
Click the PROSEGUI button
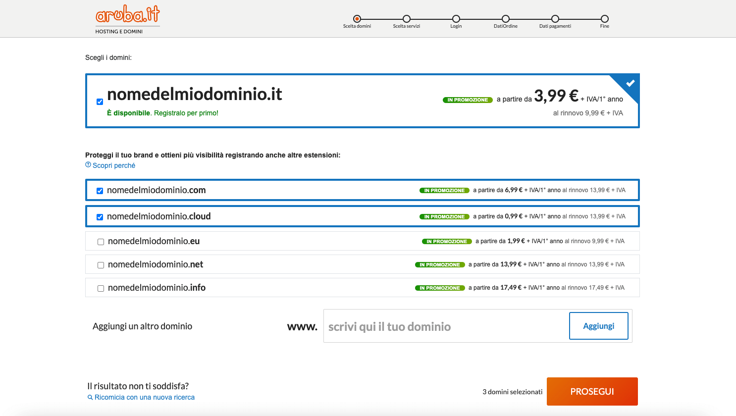pyautogui.click(x=591, y=391)
